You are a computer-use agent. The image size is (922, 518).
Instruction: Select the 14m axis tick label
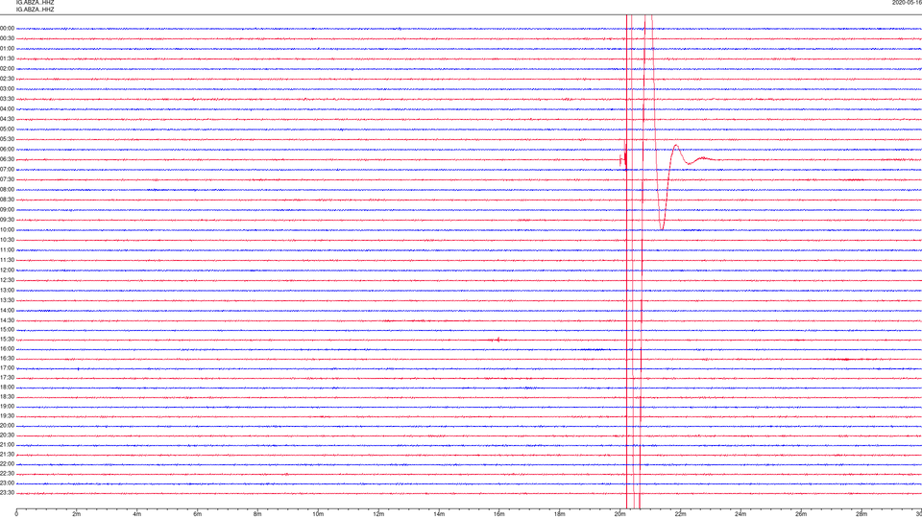(x=439, y=514)
